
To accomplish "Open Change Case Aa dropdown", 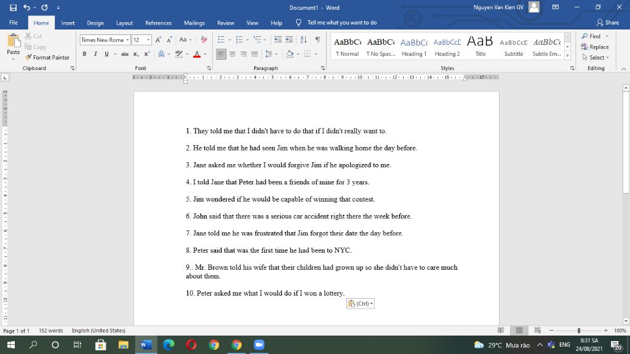I will (185, 40).
